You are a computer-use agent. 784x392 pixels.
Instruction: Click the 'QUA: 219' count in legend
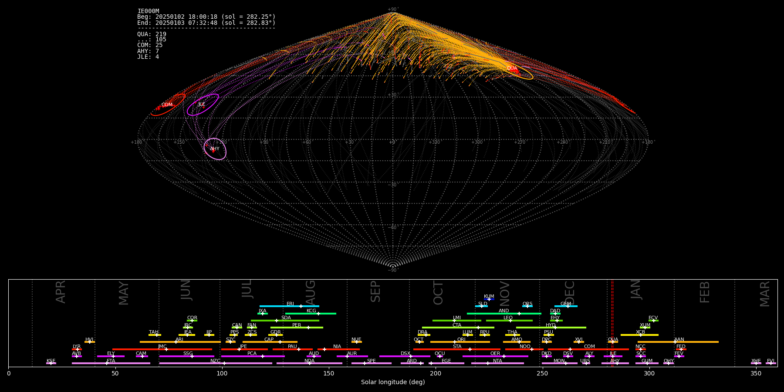pos(152,34)
